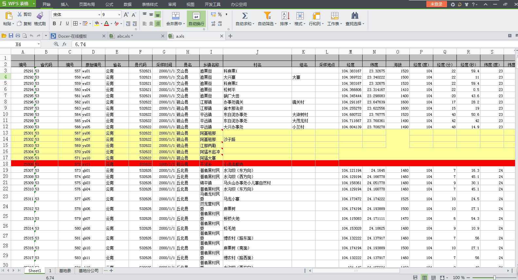Toggle middle vertical alignment
This screenshot has width=518, height=280.
pos(151,15)
